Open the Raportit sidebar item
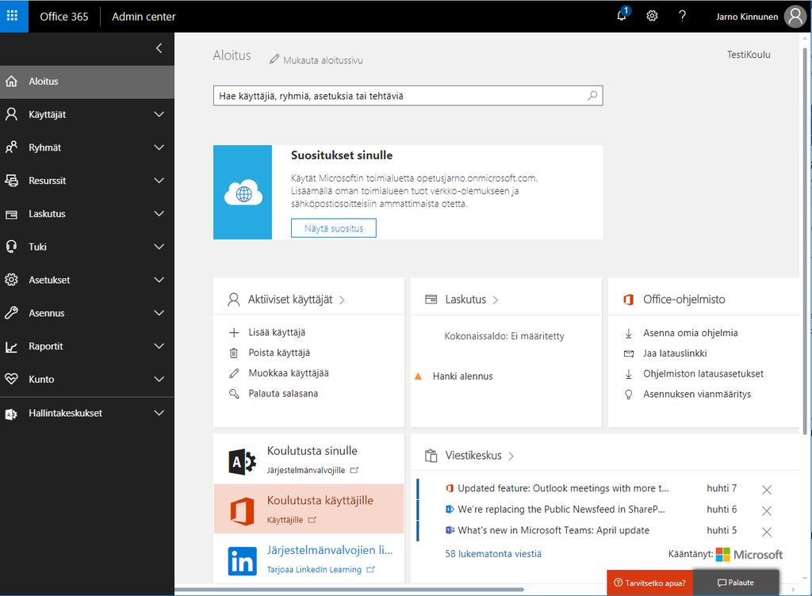Image resolution: width=812 pixels, height=596 pixels. 87,346
